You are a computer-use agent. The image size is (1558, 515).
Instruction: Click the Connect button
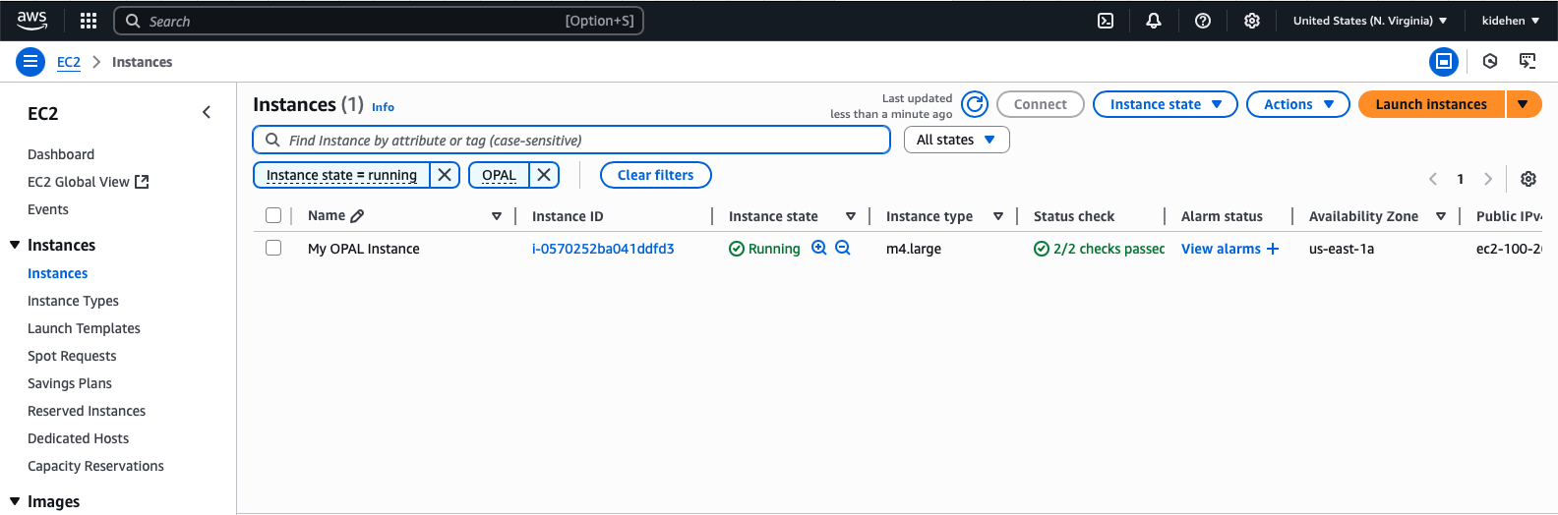(x=1041, y=104)
